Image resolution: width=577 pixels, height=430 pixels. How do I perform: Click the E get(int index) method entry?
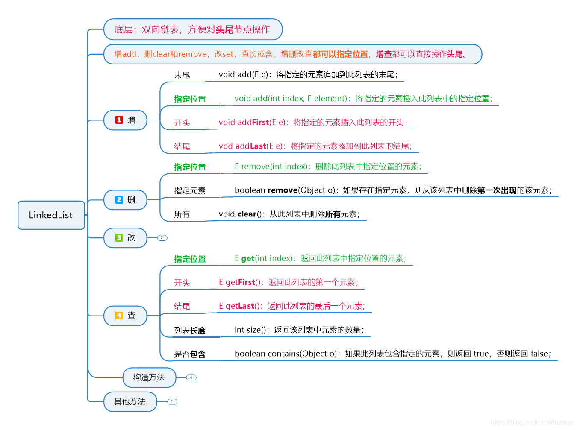(x=320, y=258)
